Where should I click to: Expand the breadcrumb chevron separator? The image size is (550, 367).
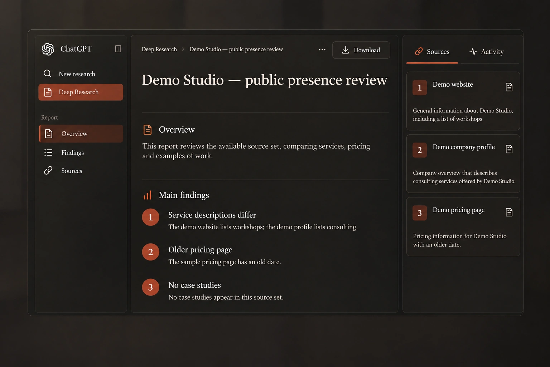point(183,49)
